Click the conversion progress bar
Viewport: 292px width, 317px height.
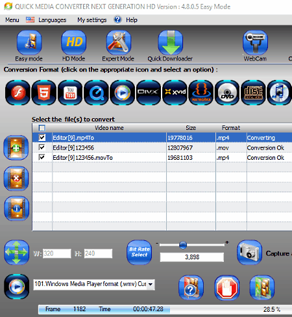165,309
